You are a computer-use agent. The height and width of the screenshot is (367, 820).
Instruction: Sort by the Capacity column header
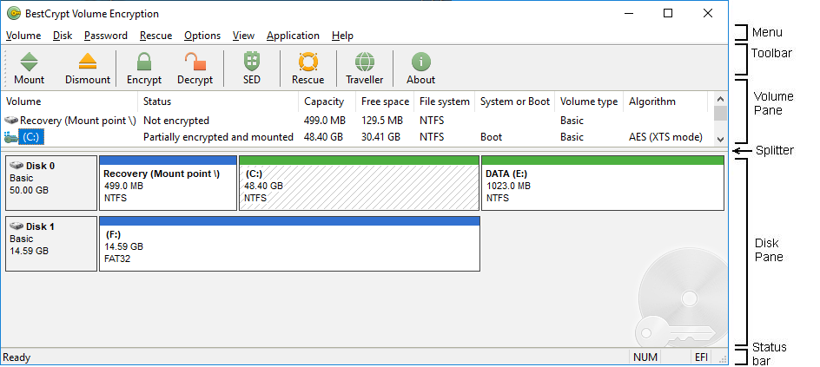(x=327, y=102)
